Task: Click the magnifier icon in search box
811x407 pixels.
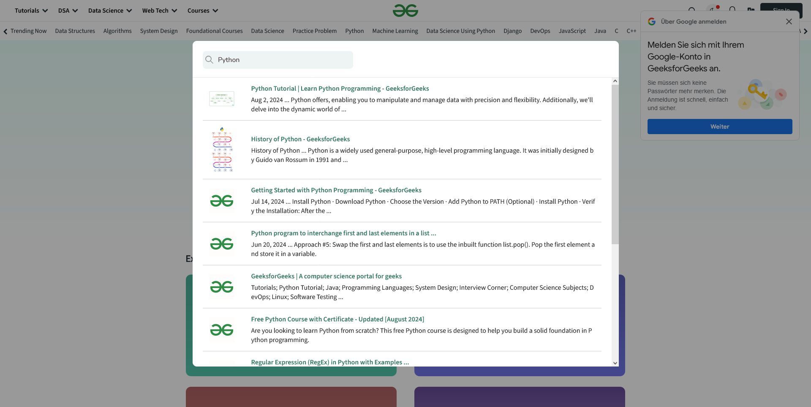Action: (209, 60)
